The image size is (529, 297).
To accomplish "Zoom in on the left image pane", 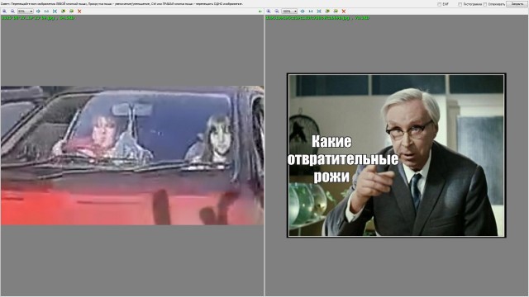I will [x=4, y=11].
